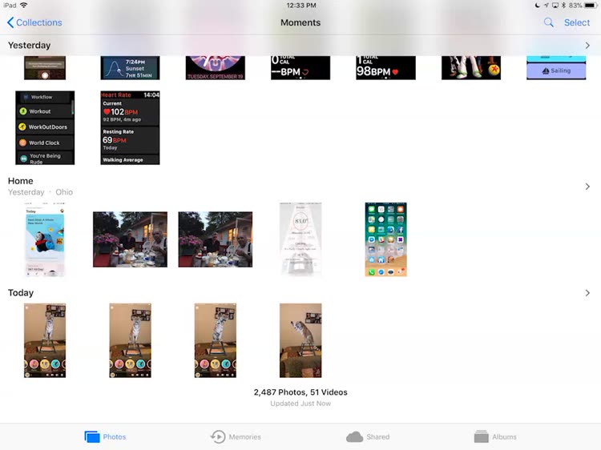Open the Sailing screenshot thumbnail
Viewport: 601px width, 450px height.
555,68
